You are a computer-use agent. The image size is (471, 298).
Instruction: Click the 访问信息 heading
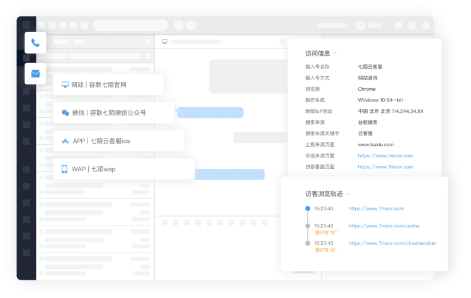click(x=318, y=54)
